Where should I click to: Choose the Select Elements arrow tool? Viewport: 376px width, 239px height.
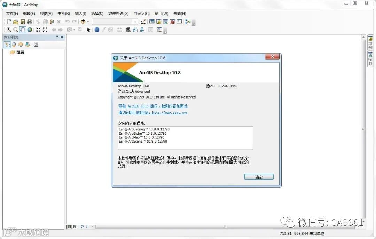pyautogui.click(x=88, y=29)
